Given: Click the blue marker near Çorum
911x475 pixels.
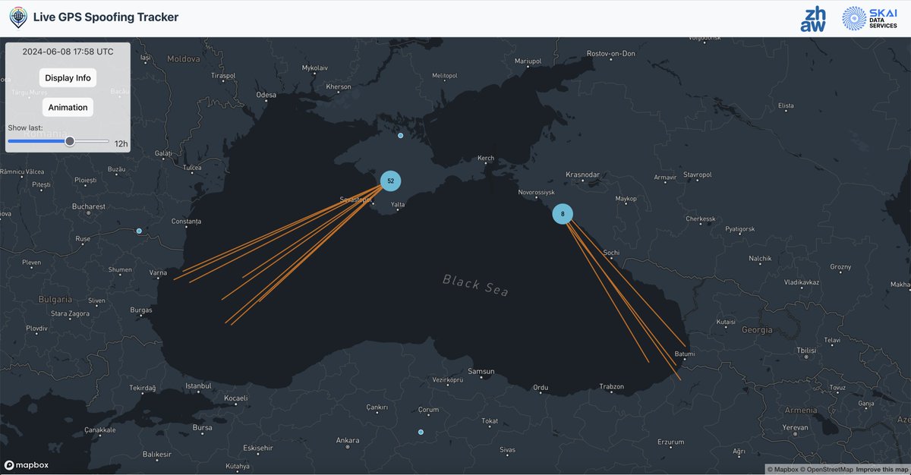Looking at the screenshot, I should [x=421, y=432].
